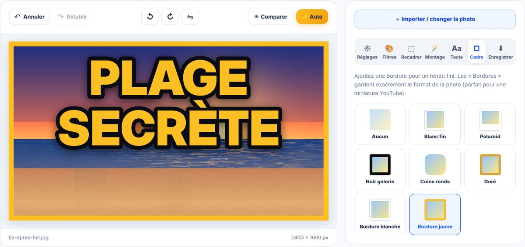The height and width of the screenshot is (247, 525).
Task: Apply the Bordure blanche frame
Action: pyautogui.click(x=380, y=214)
